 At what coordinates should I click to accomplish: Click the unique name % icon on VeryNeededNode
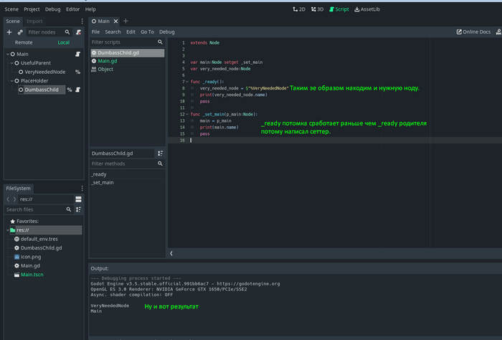tap(77, 72)
